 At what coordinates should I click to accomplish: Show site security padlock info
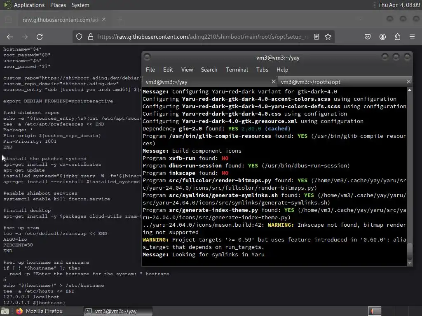click(x=91, y=37)
